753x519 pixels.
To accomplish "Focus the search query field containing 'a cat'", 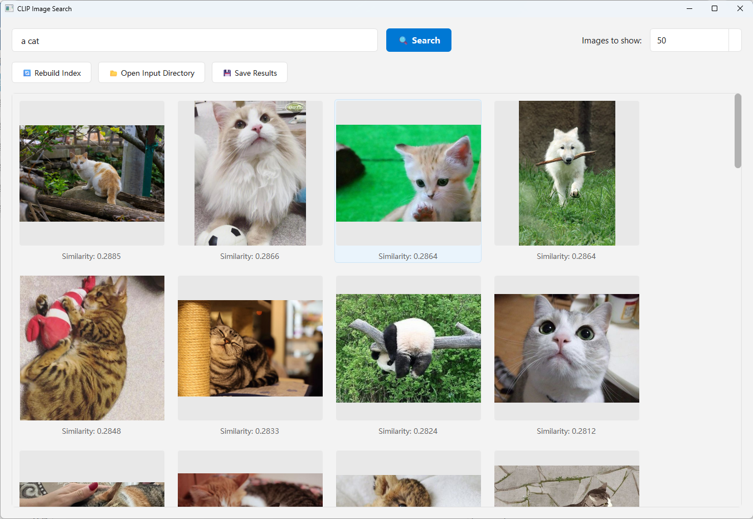I will point(195,40).
